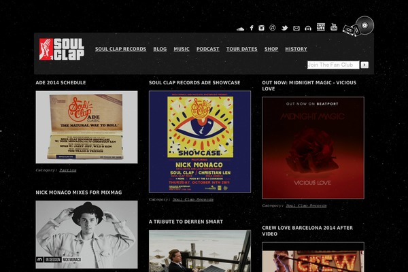Open the Nick Monaco black-and-white photo

(x=86, y=235)
